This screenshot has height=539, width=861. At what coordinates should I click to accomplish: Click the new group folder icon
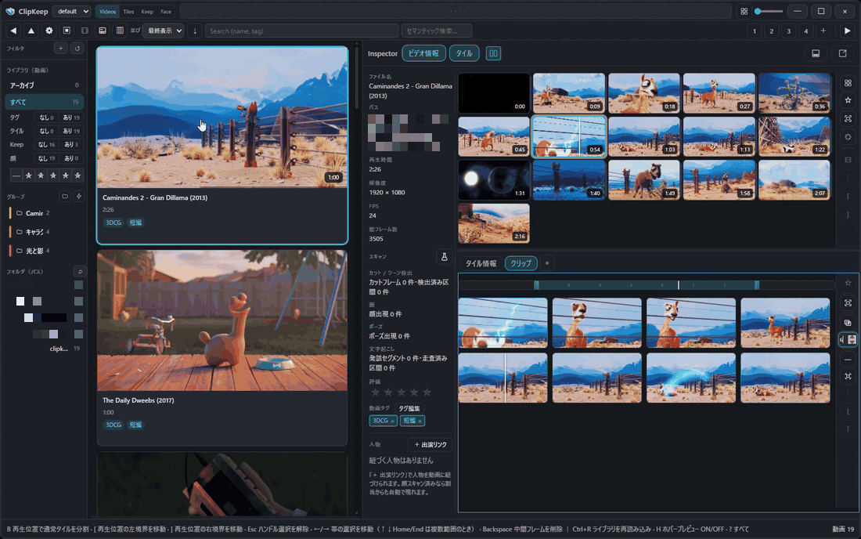coord(65,196)
